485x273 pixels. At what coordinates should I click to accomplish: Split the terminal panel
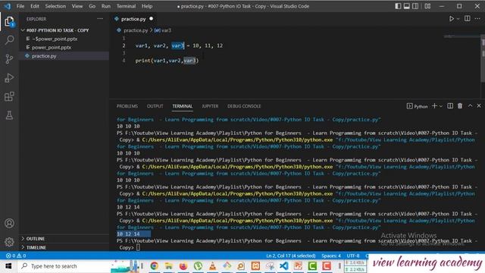coord(450,106)
